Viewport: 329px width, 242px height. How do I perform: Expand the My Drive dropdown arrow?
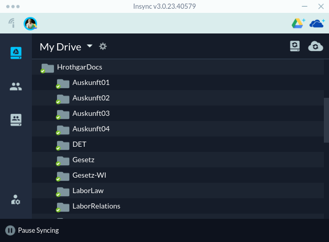[89, 46]
